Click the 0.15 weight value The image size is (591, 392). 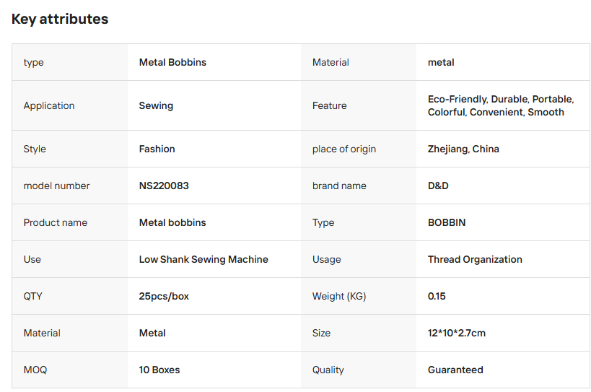(437, 296)
